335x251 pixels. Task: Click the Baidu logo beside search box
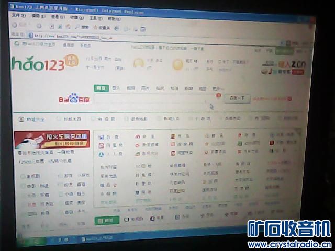click(74, 99)
